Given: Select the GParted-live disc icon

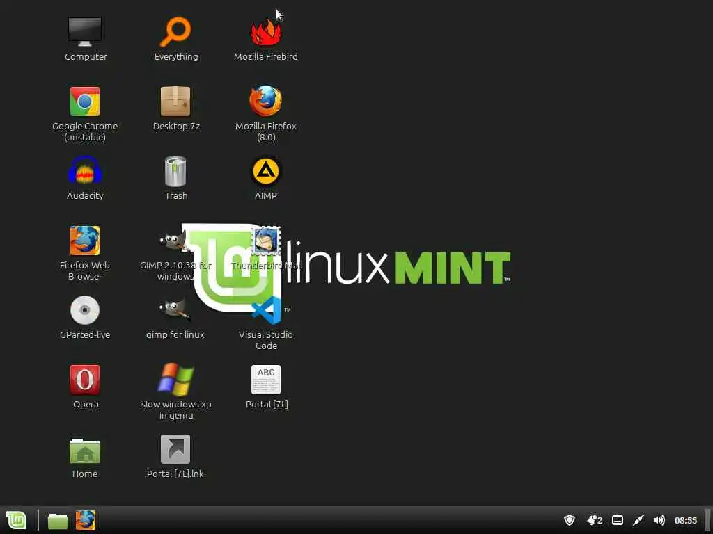Looking at the screenshot, I should pos(85,310).
